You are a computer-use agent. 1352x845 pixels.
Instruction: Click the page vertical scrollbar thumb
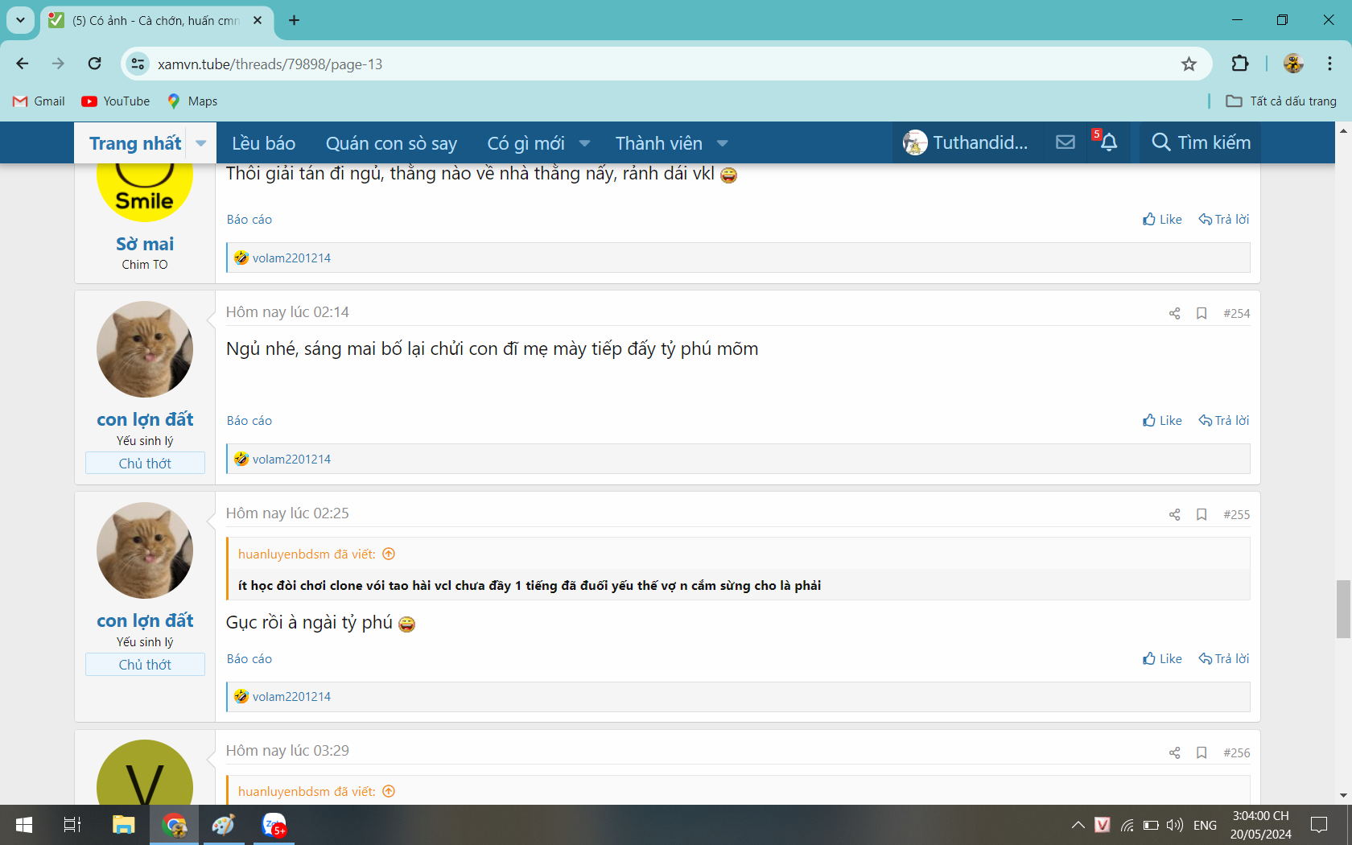1342,608
